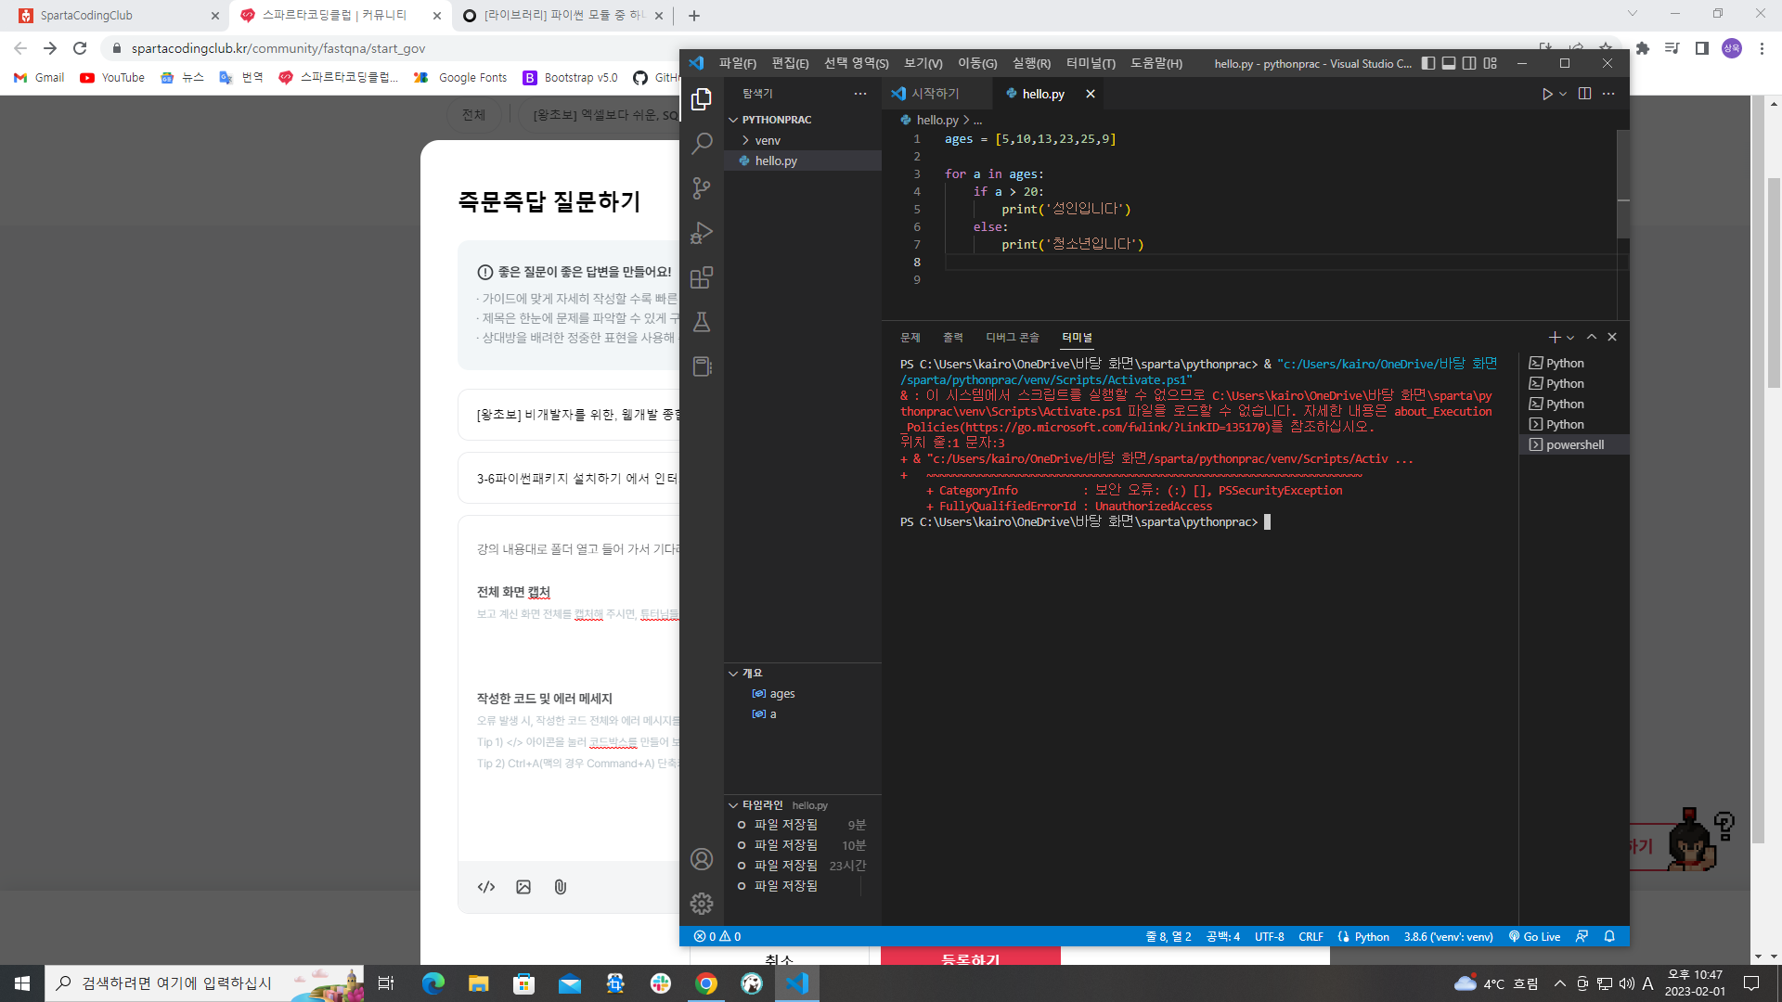Image resolution: width=1782 pixels, height=1002 pixels.
Task: Open the Run and Debug view
Action: [702, 233]
